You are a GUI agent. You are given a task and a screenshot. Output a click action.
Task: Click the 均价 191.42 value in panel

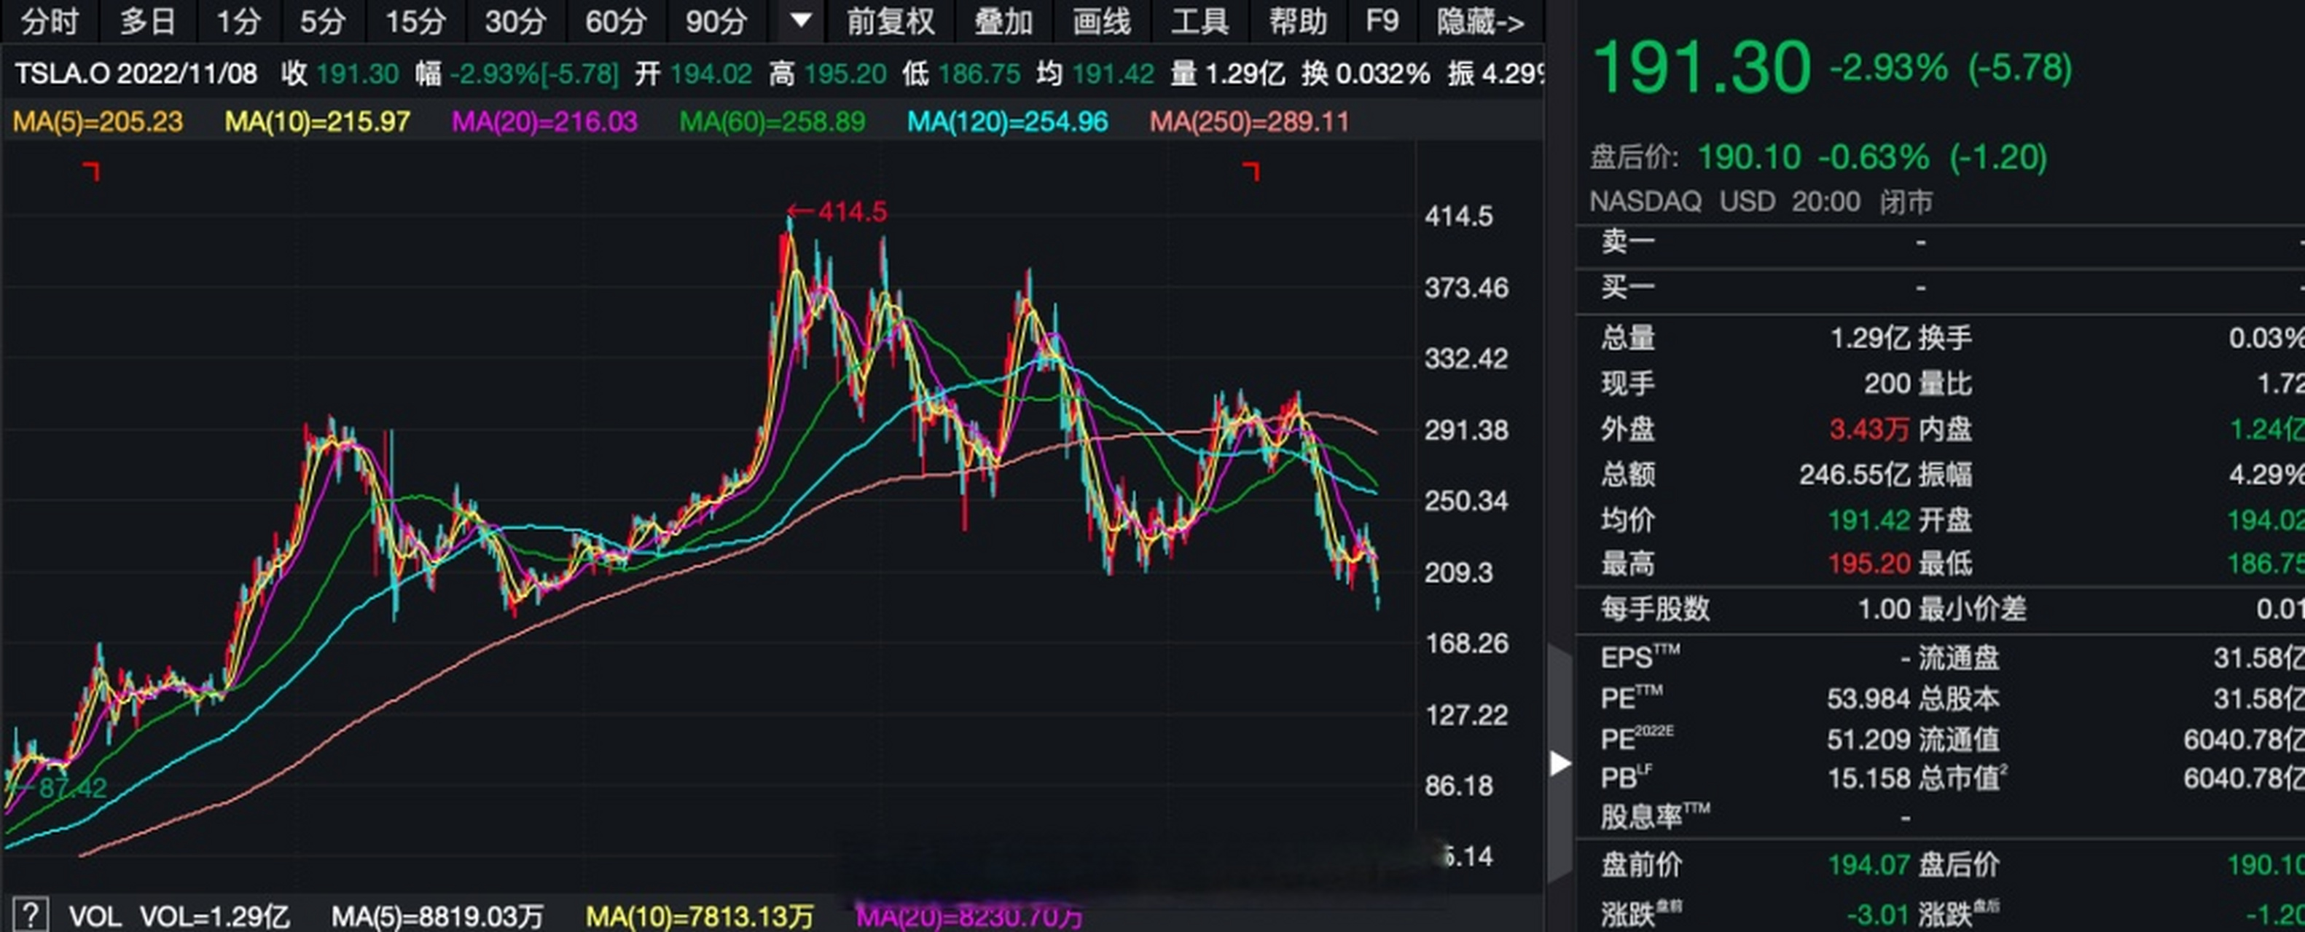1869,520
